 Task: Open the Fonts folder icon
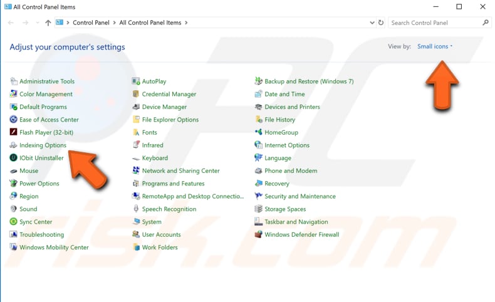click(136, 132)
